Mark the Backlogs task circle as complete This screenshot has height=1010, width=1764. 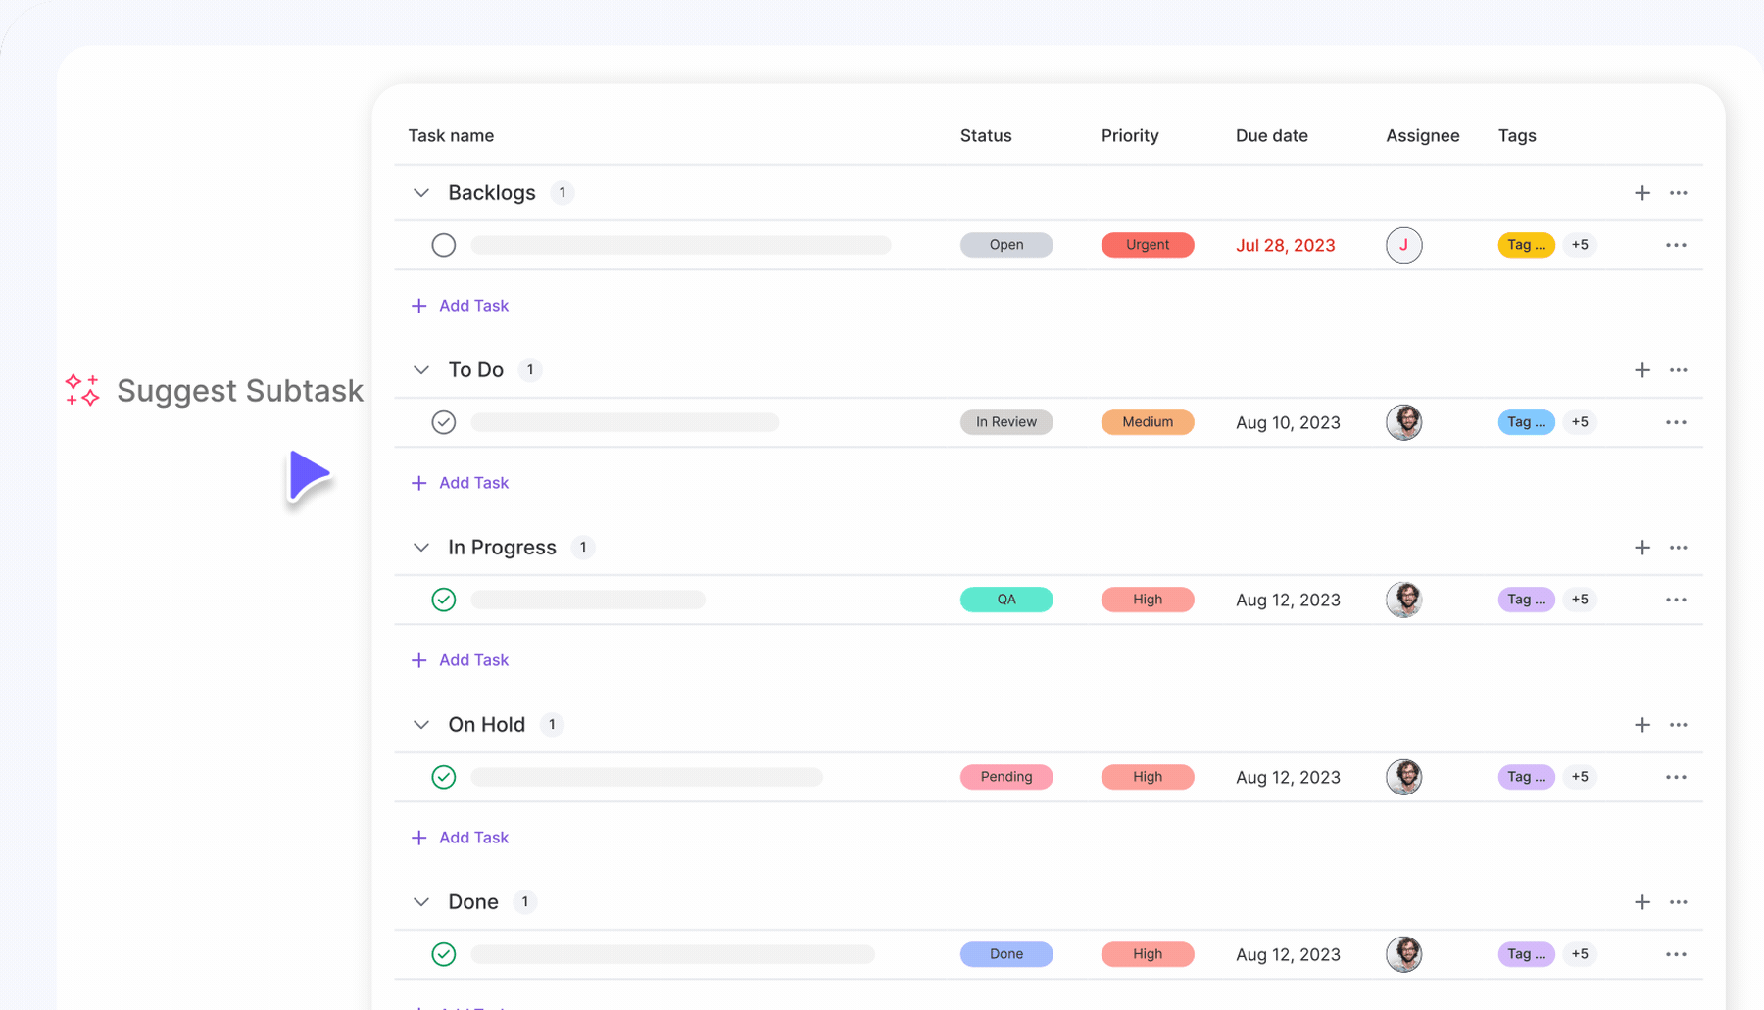point(444,245)
